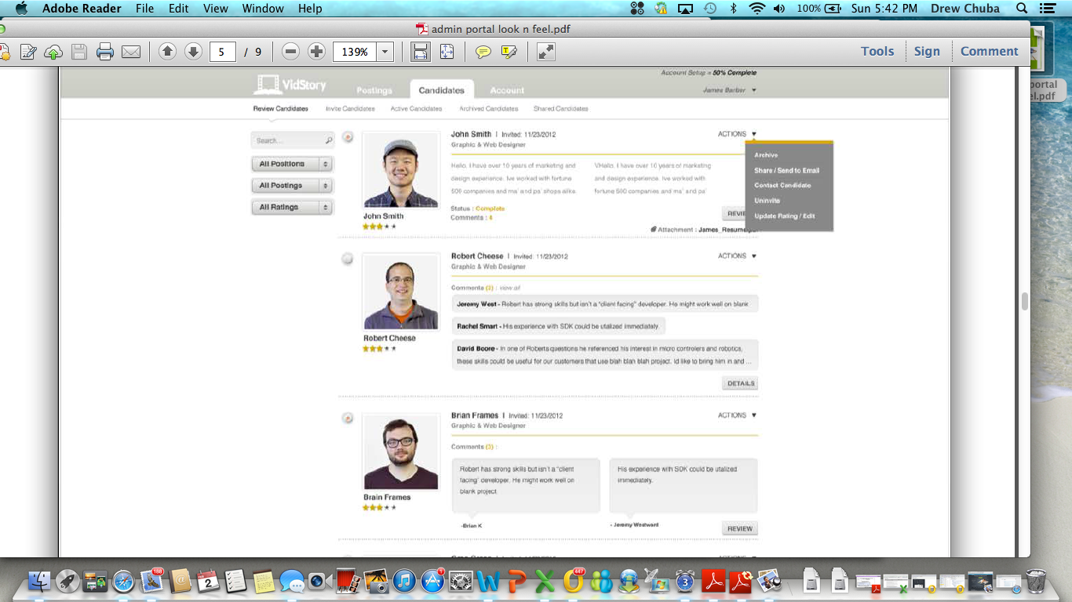The image size is (1072, 602).
Task: Toggle the fit-width scrolling mode button
Action: click(x=421, y=52)
